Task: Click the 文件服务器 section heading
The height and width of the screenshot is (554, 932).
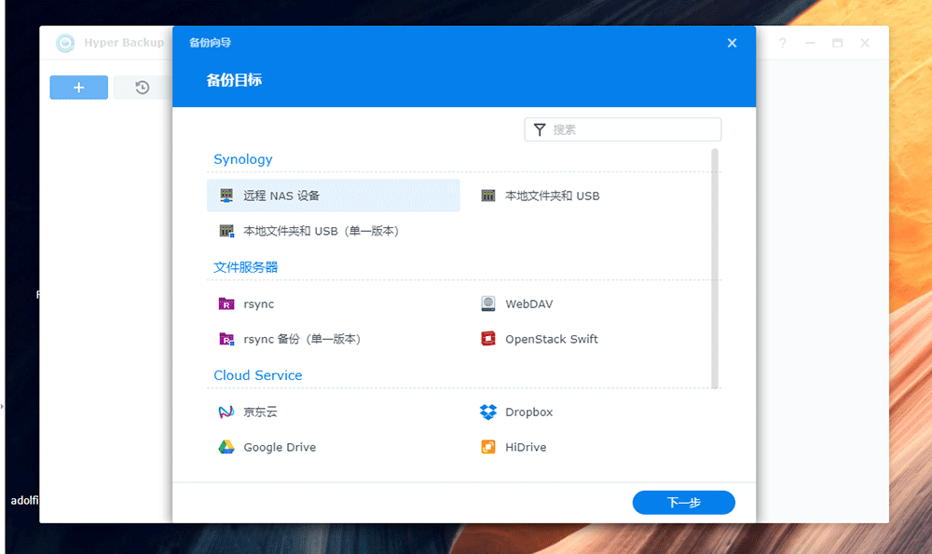Action: pos(245,267)
